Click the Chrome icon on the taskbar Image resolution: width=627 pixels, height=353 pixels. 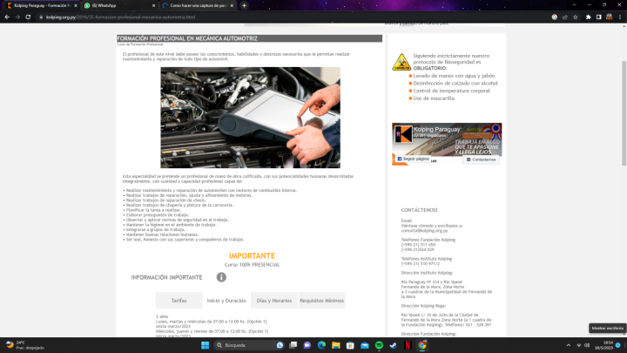[422, 345]
